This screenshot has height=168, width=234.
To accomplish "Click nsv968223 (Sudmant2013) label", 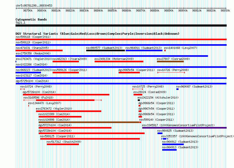I will pyautogui.click(x=34, y=70).
